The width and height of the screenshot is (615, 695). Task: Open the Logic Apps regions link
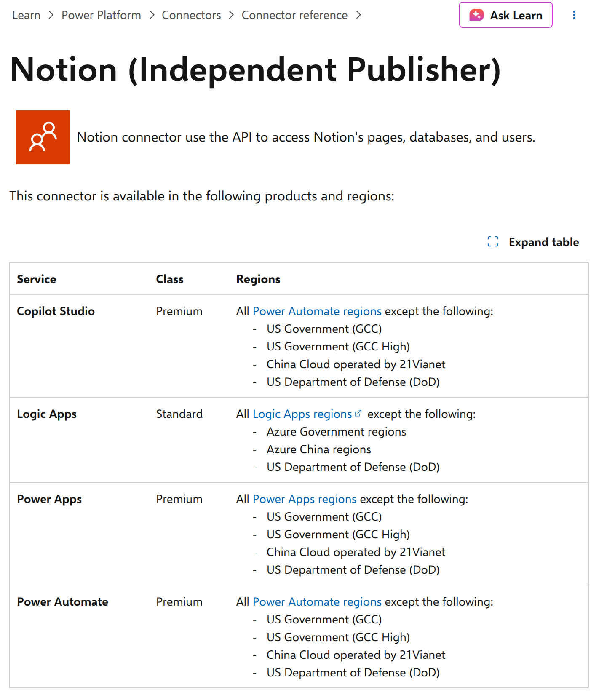(x=302, y=414)
